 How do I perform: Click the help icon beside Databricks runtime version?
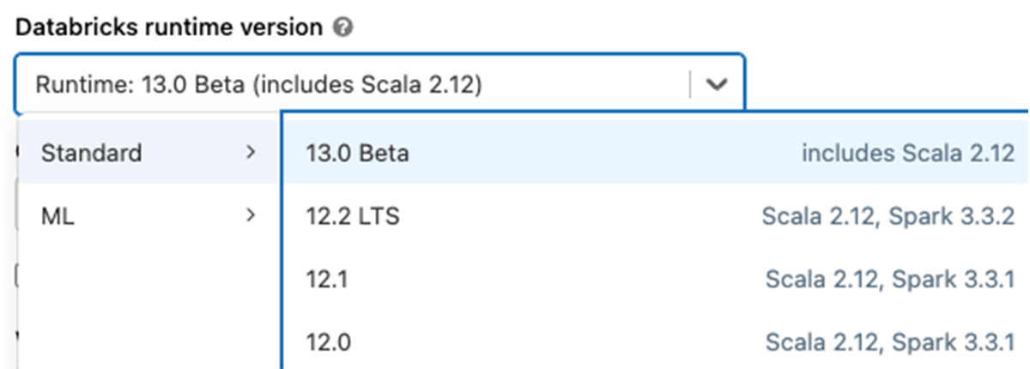tap(343, 27)
